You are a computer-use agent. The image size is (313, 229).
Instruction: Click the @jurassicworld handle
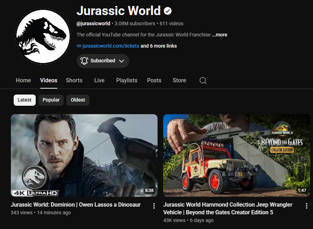pos(93,23)
